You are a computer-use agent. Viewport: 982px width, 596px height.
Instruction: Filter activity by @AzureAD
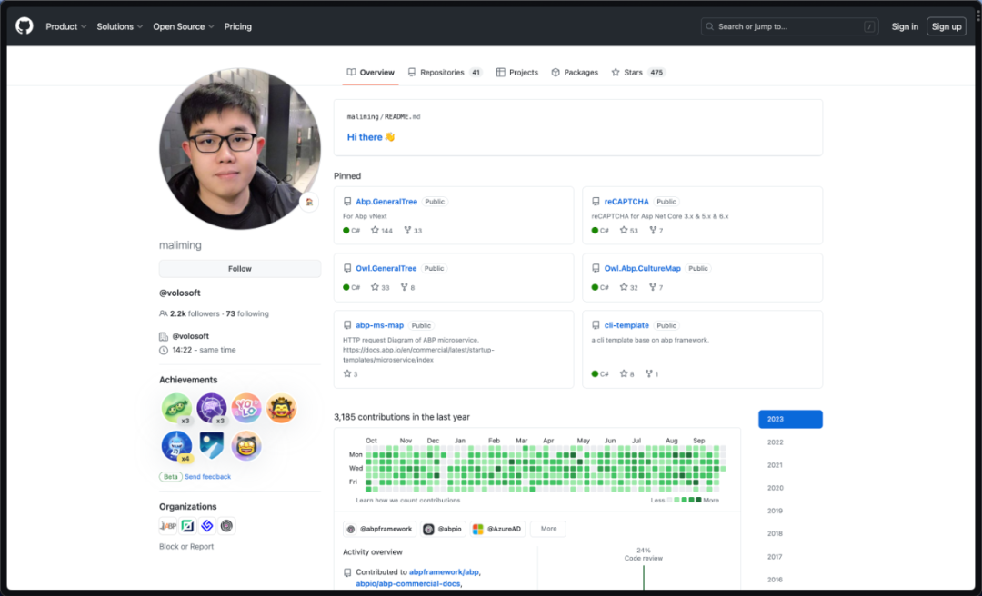click(x=498, y=529)
